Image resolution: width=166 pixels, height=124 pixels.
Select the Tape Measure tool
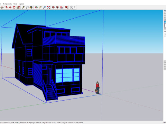[x=23, y=8]
